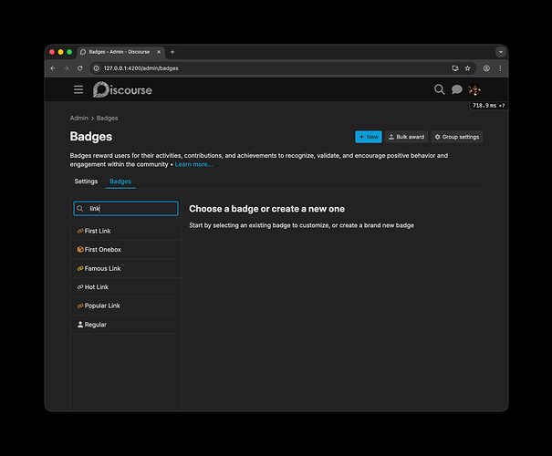Click the browser forward arrow

point(67,68)
